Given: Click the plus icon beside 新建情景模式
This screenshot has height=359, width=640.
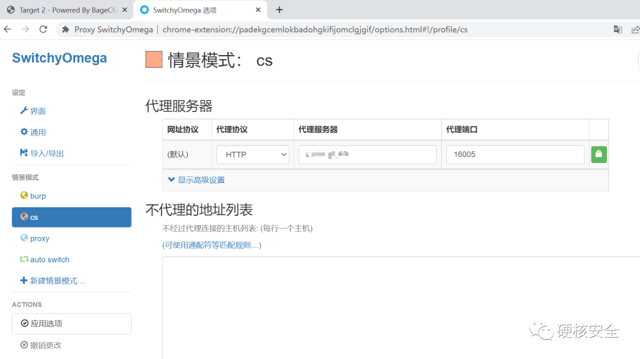Looking at the screenshot, I should tap(24, 280).
